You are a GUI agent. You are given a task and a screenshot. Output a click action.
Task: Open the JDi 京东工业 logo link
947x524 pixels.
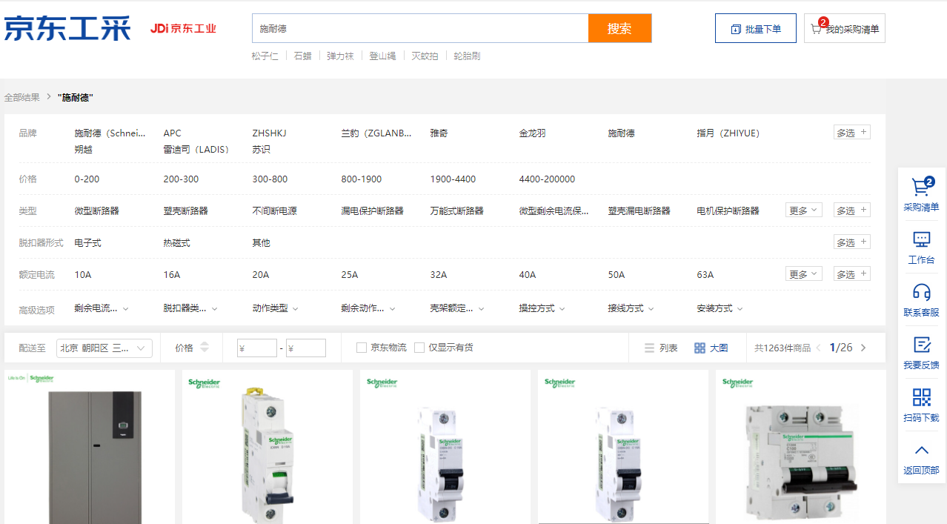(x=183, y=28)
